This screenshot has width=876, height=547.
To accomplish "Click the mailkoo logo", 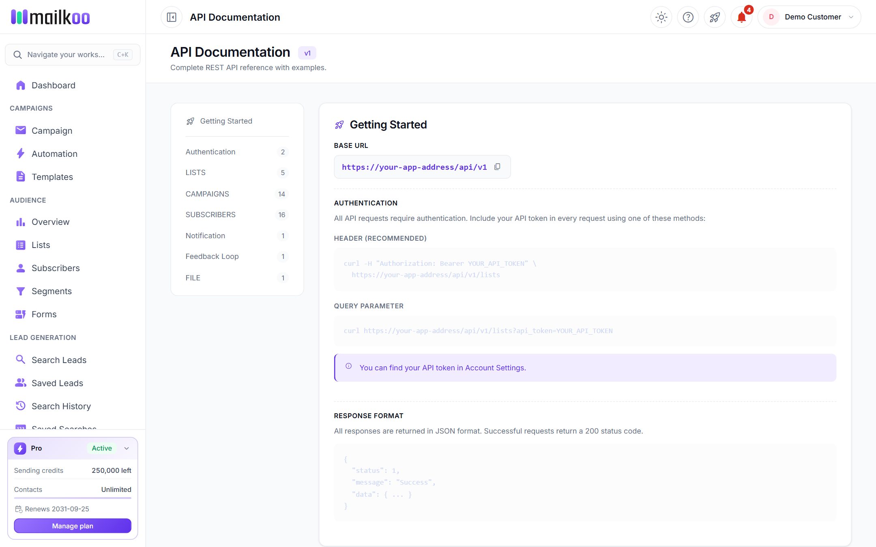I will tap(50, 17).
